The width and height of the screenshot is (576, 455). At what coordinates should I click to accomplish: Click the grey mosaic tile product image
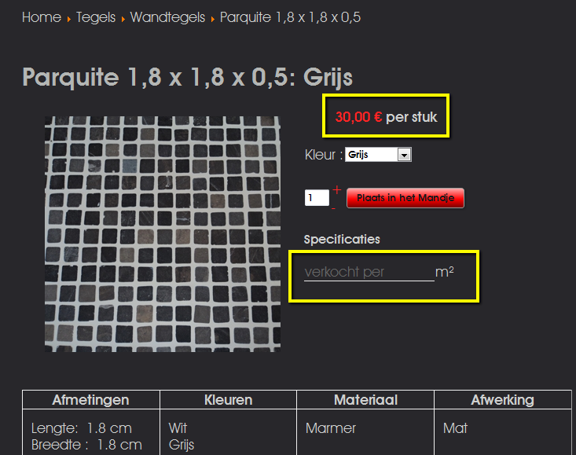pos(163,234)
